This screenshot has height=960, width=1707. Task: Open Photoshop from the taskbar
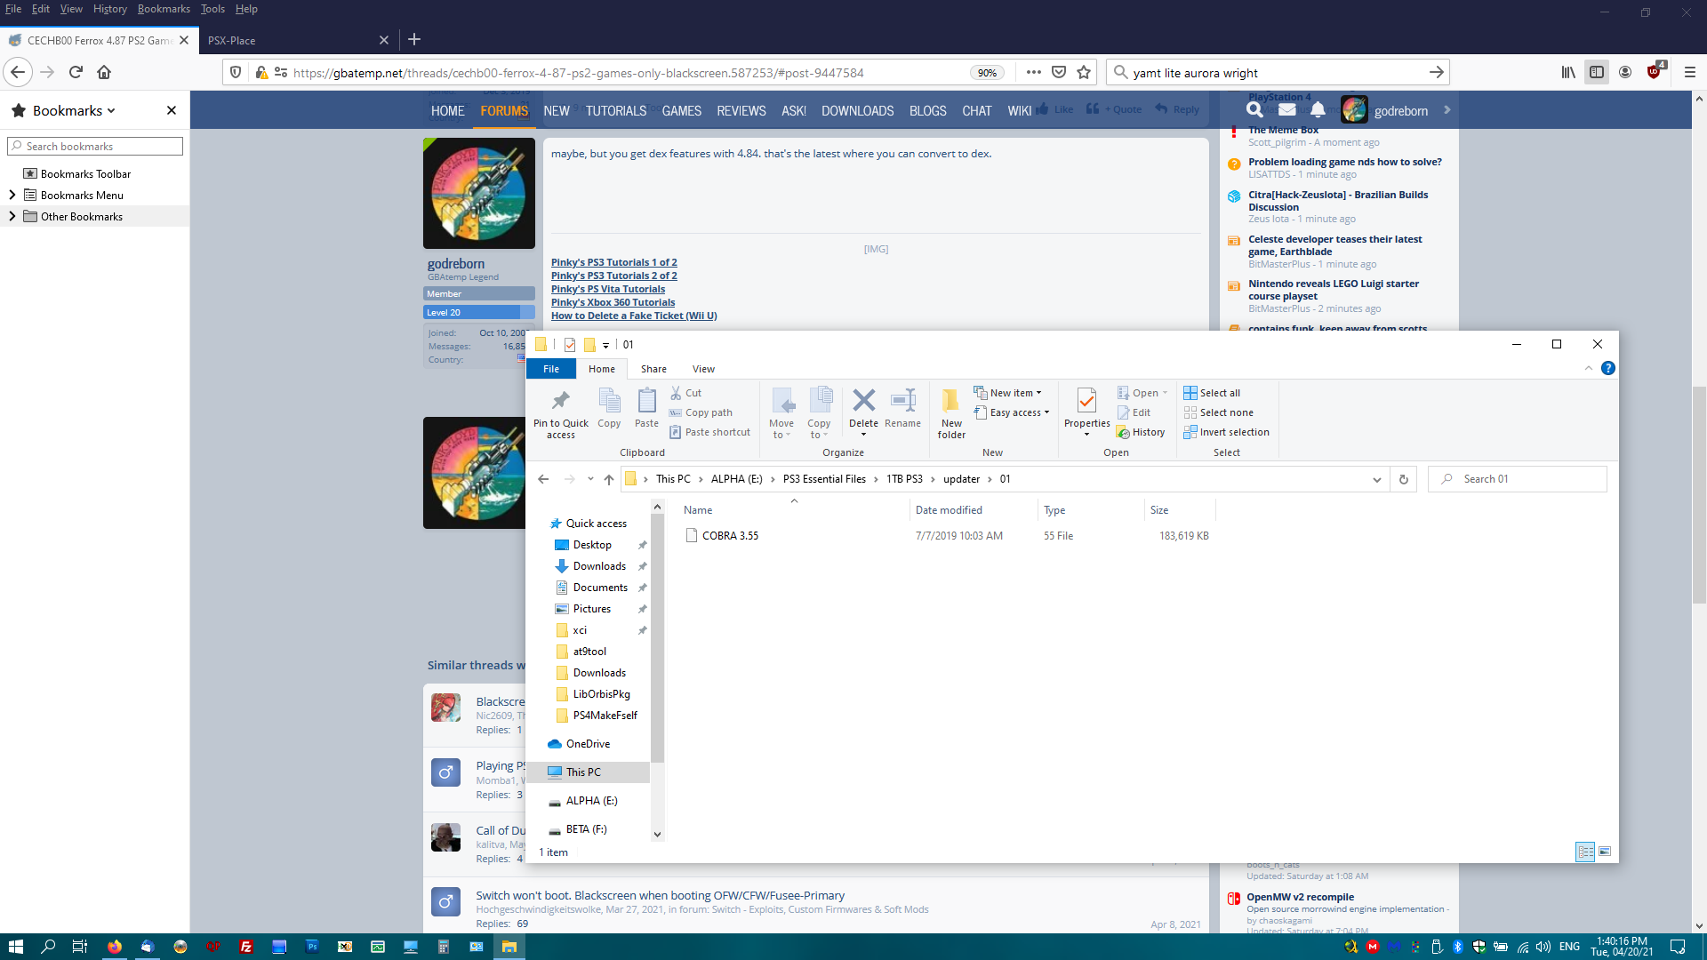click(x=312, y=947)
